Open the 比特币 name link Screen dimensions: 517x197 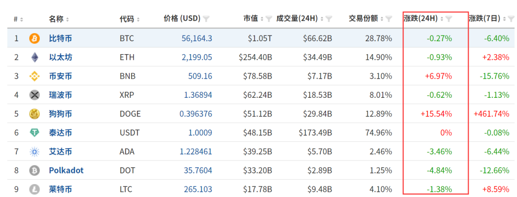tap(60, 39)
